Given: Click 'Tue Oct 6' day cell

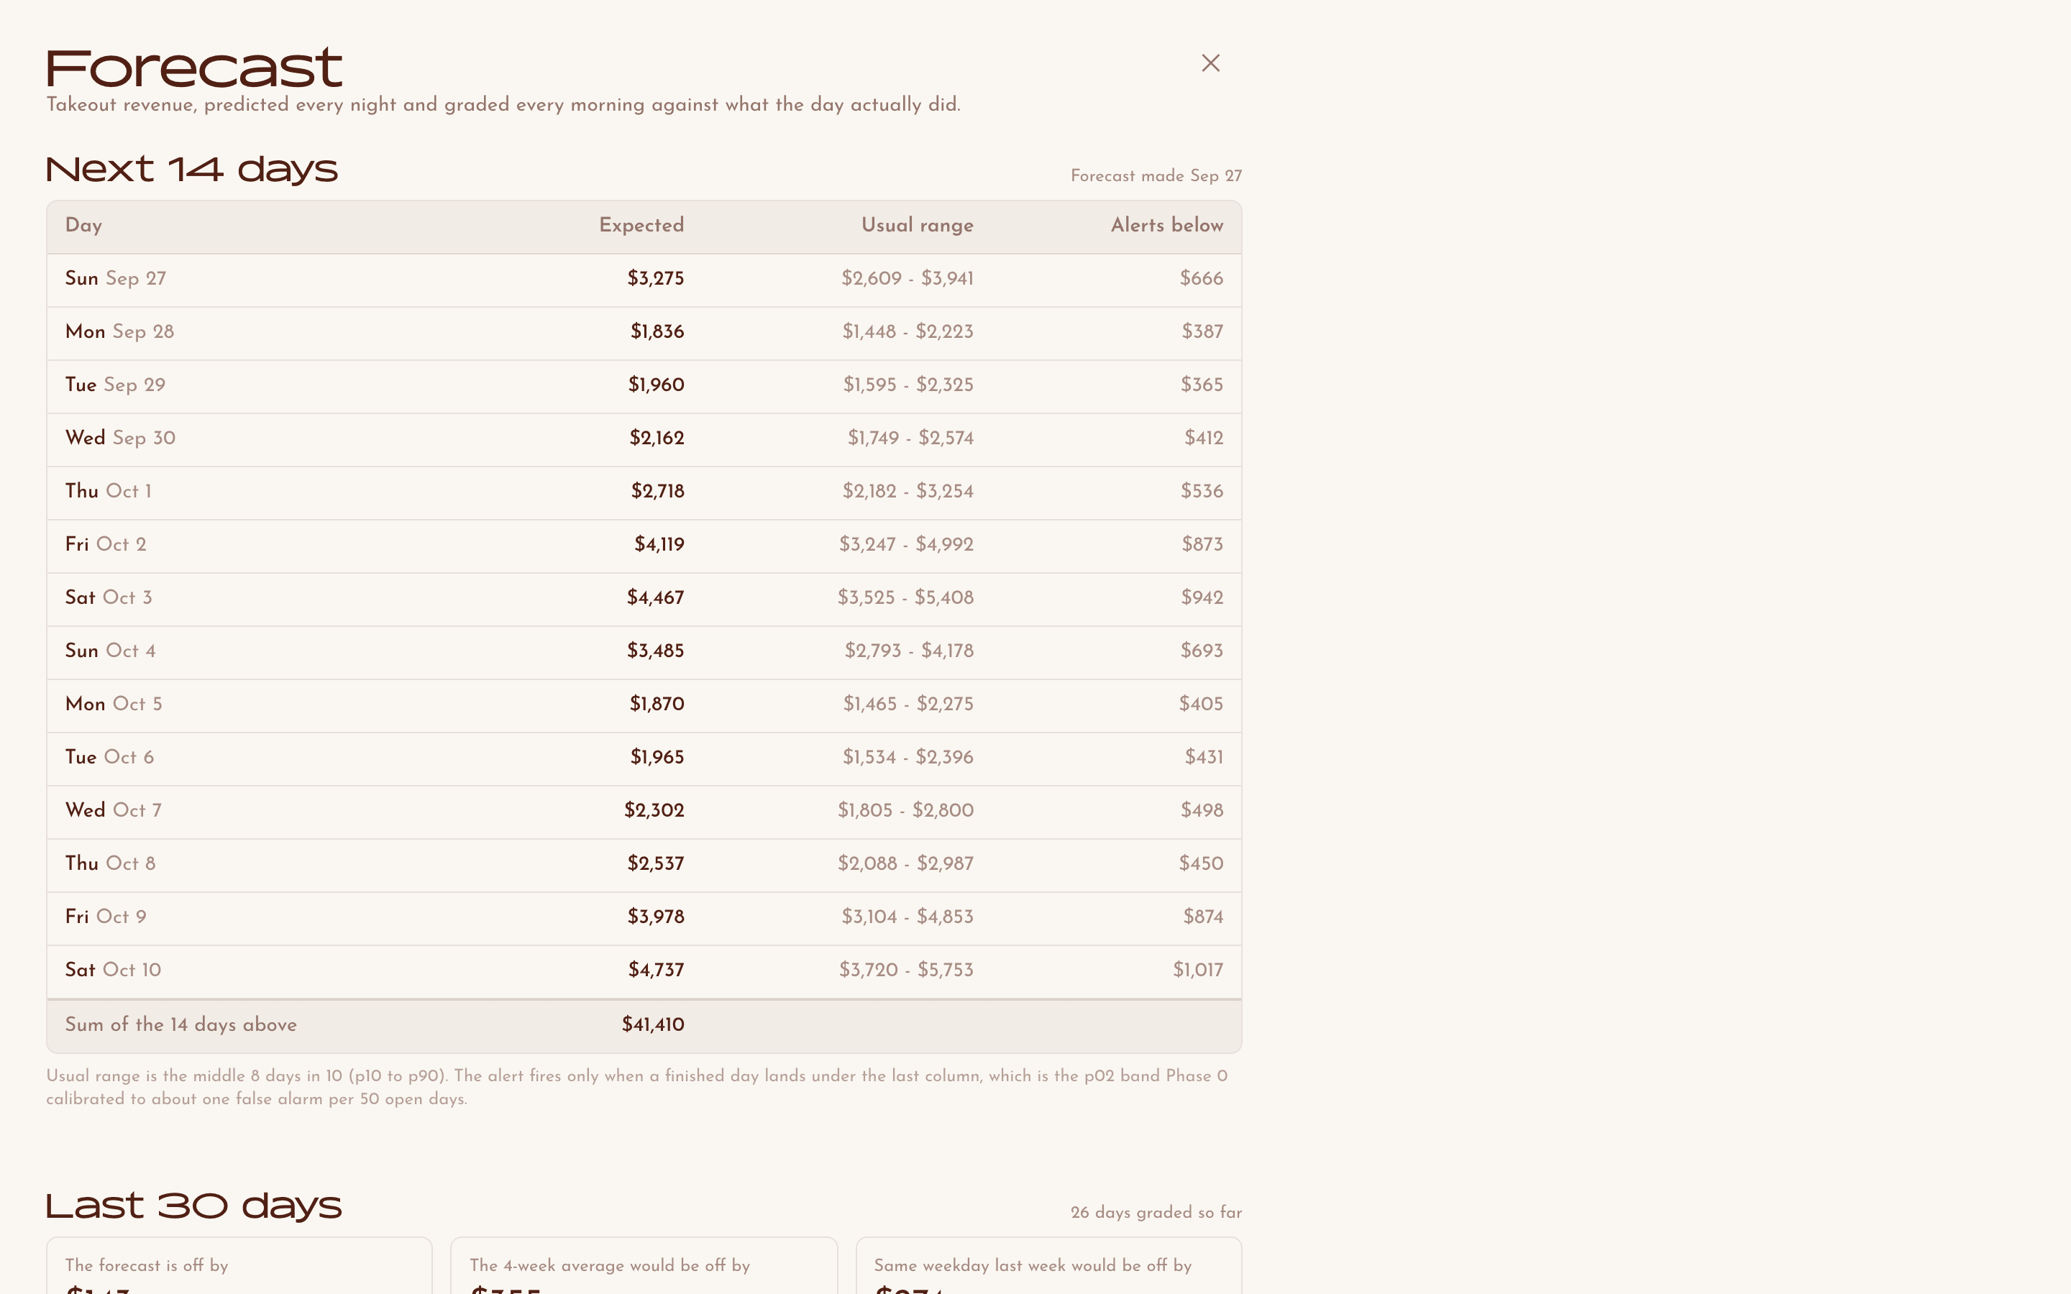Looking at the screenshot, I should 109,758.
